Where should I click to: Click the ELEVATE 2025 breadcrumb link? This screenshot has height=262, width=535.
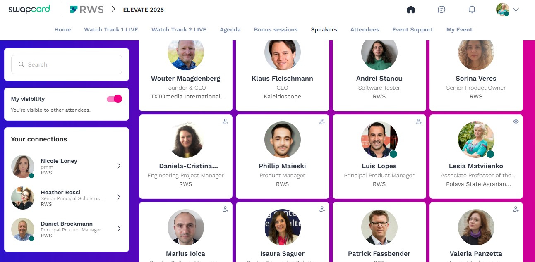(x=144, y=10)
